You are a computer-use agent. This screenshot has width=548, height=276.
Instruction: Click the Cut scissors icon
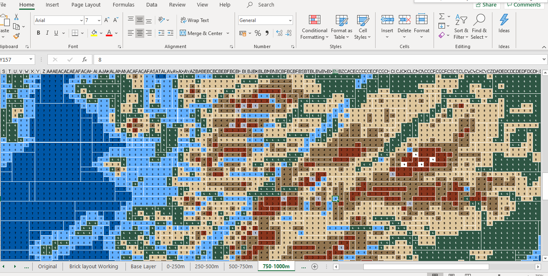tap(16, 17)
